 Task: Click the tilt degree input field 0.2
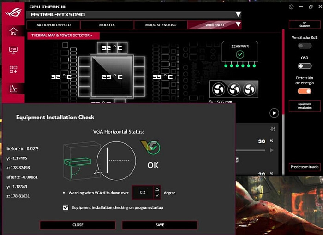click(143, 192)
